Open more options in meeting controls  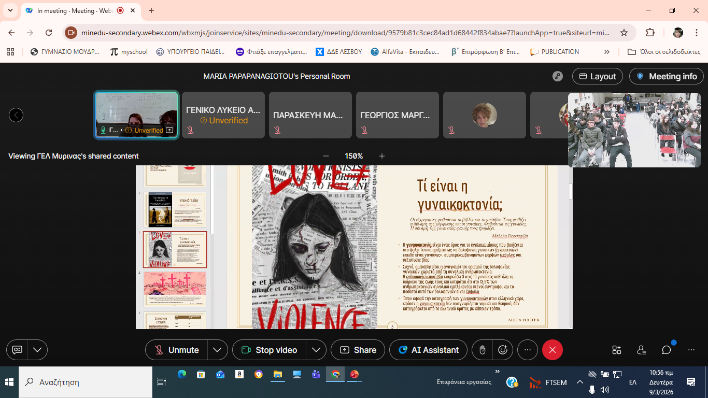point(528,350)
